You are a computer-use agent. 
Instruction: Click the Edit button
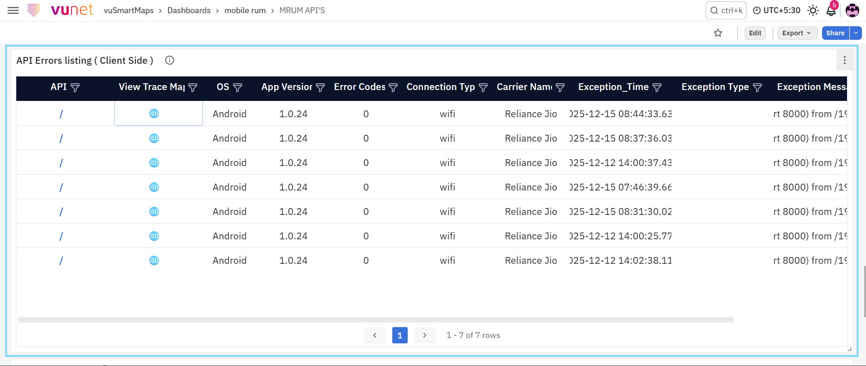coord(755,33)
